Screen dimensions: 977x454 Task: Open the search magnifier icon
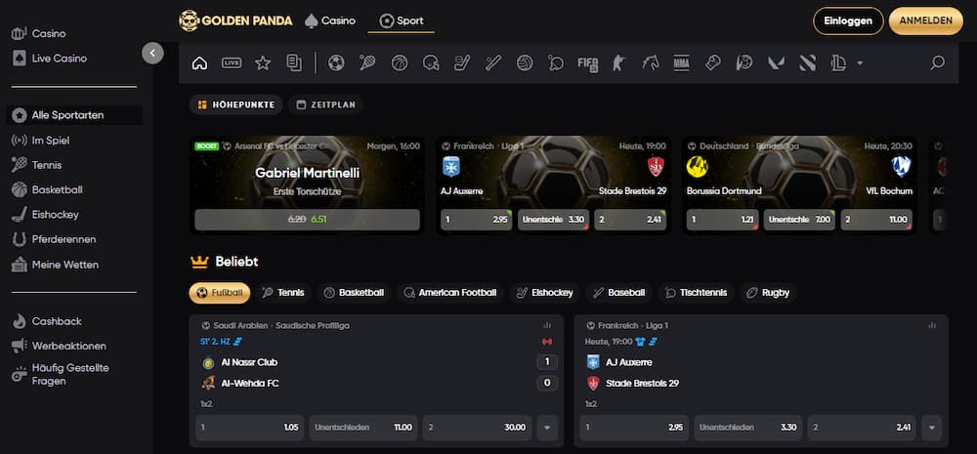(x=938, y=62)
